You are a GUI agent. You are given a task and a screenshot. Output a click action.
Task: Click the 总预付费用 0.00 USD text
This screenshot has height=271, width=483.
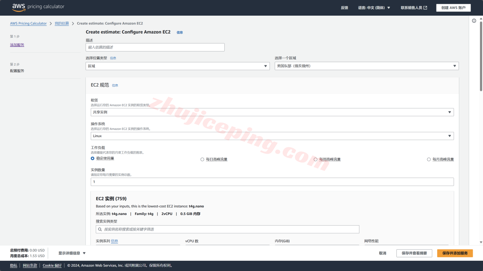27,250
